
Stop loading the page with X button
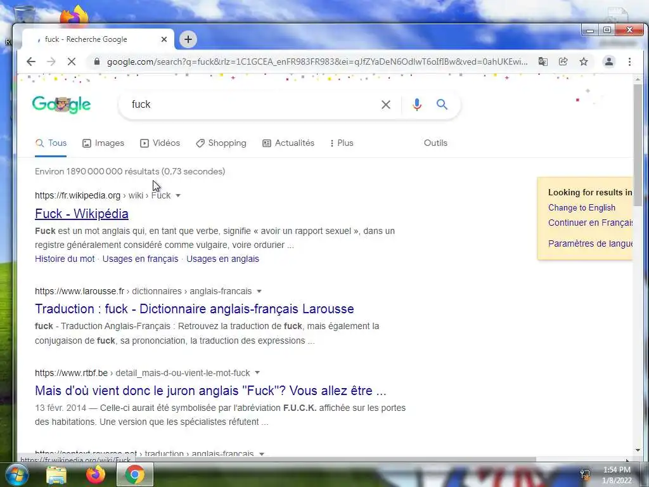coord(71,62)
